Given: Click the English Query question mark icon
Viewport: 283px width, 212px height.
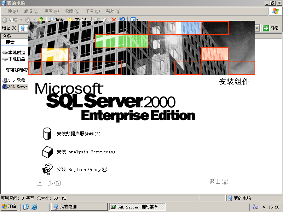Looking at the screenshot, I should click(47, 169).
